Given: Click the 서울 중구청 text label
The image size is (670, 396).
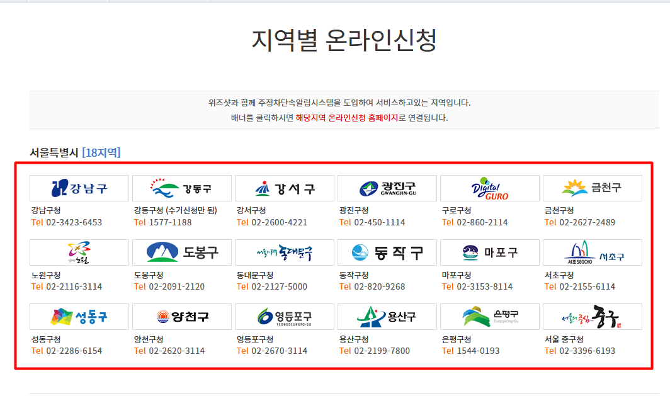Looking at the screenshot, I should point(564,339).
